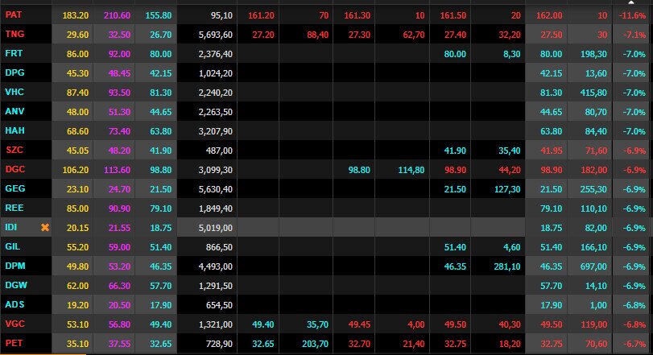Click TNG percent change -7.1%

(634, 35)
